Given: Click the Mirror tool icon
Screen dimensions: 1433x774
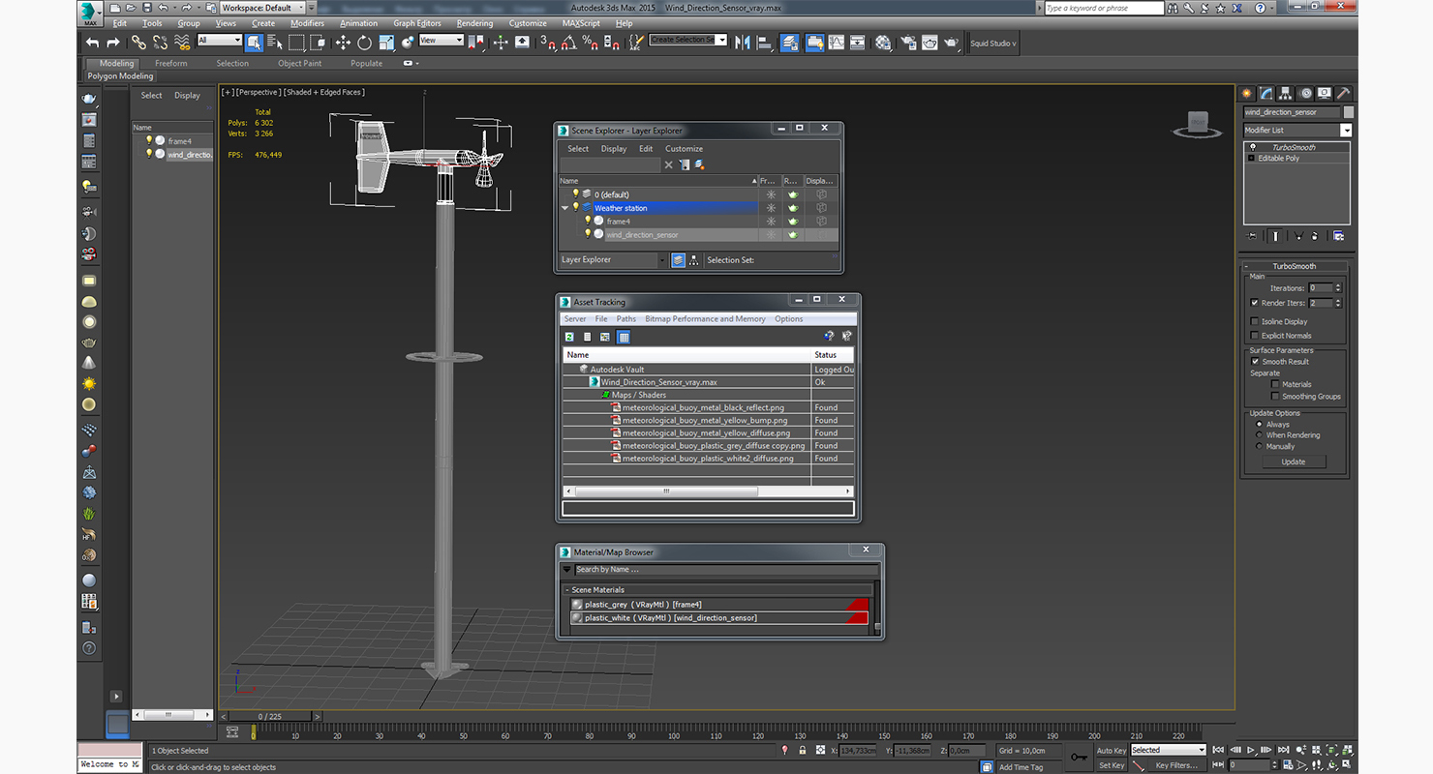Looking at the screenshot, I should pyautogui.click(x=743, y=43).
